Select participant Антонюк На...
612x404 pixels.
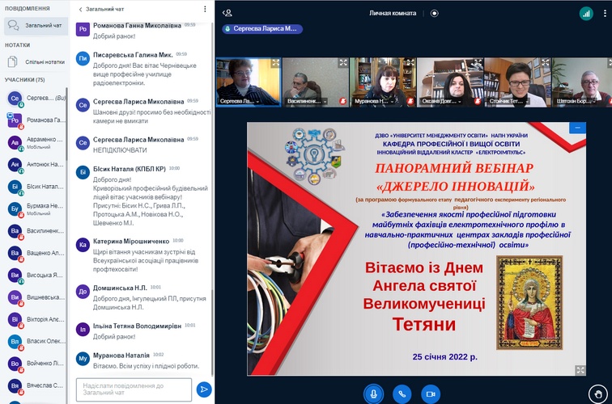36,165
